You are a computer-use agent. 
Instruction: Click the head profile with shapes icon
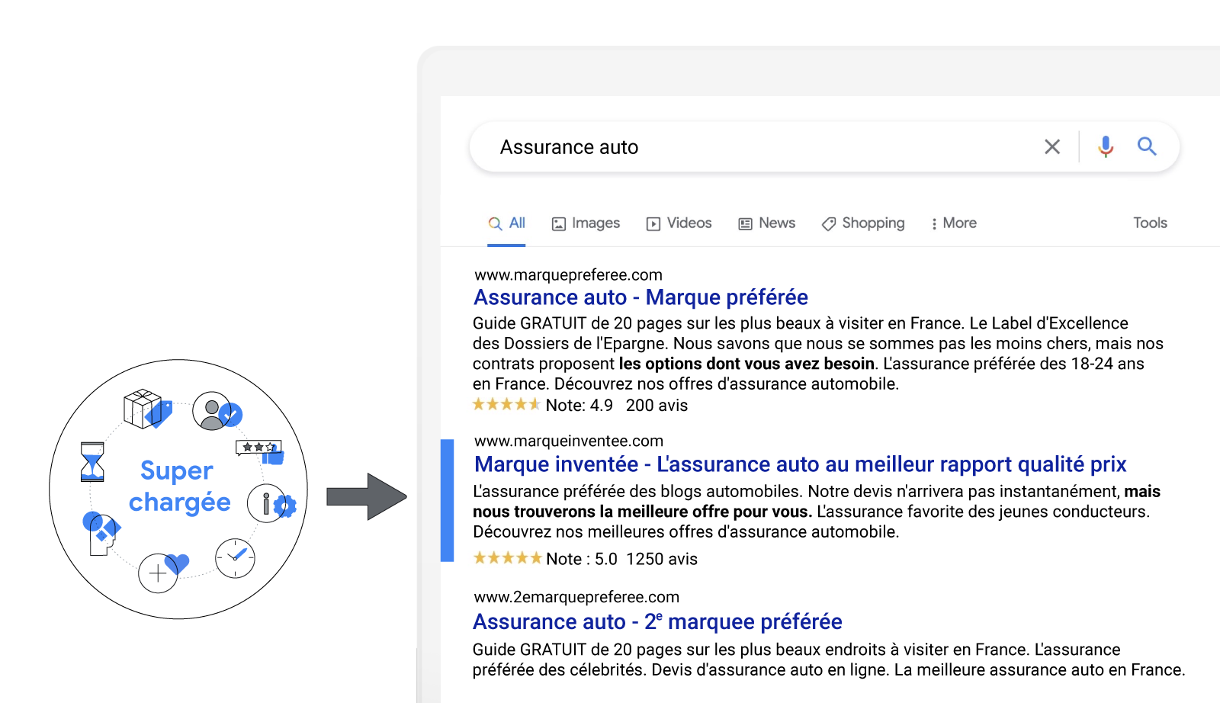[x=101, y=533]
